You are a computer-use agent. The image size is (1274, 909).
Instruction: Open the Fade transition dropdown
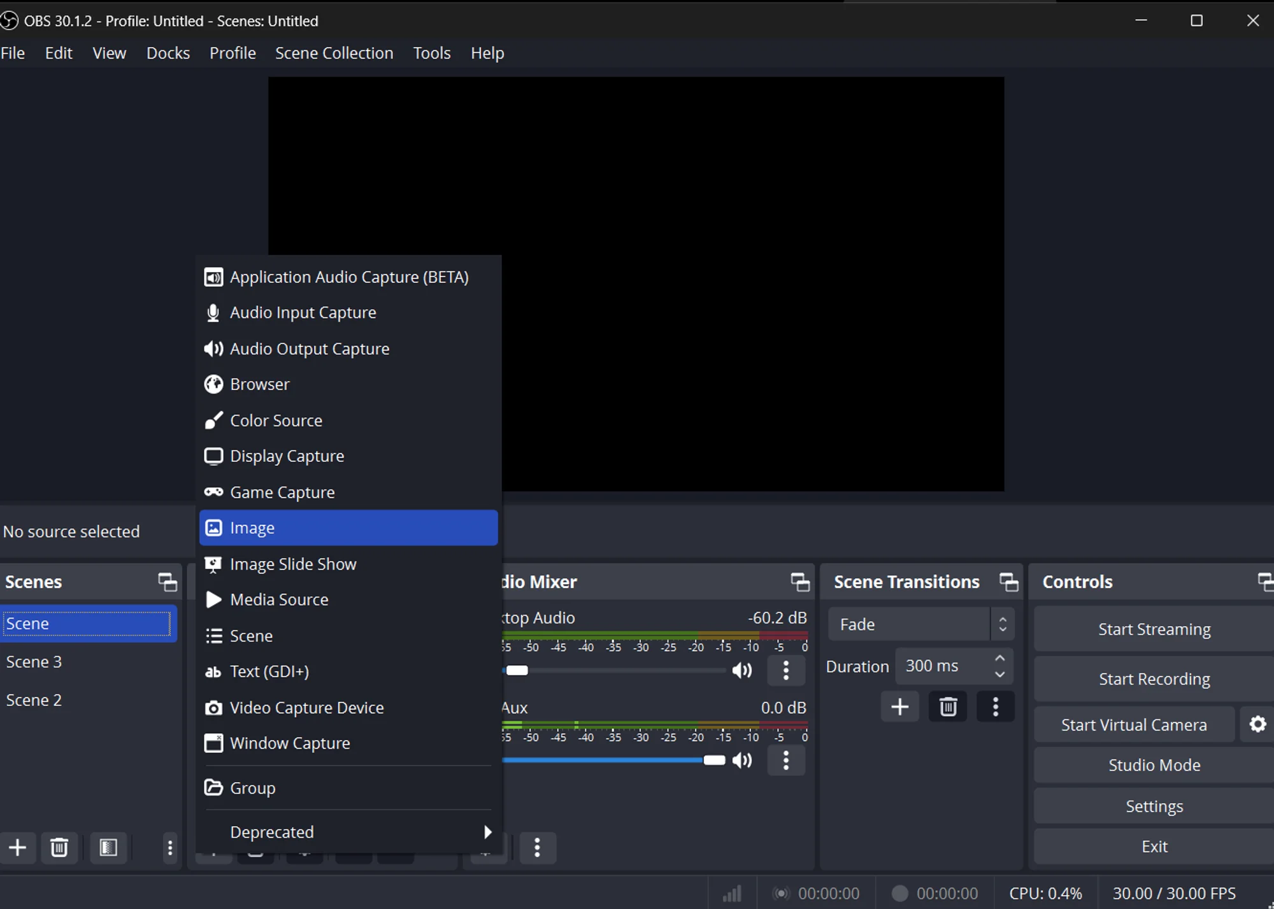tap(920, 624)
